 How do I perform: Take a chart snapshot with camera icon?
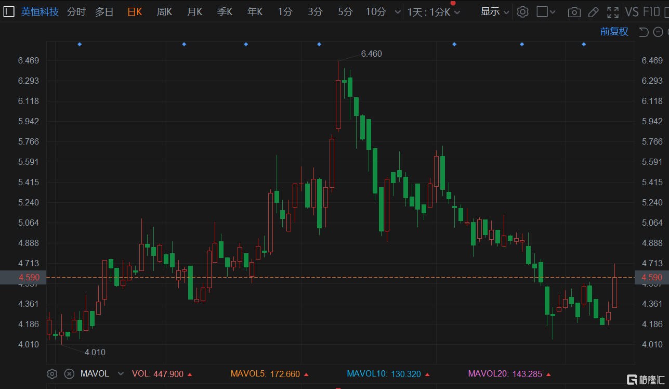point(574,12)
